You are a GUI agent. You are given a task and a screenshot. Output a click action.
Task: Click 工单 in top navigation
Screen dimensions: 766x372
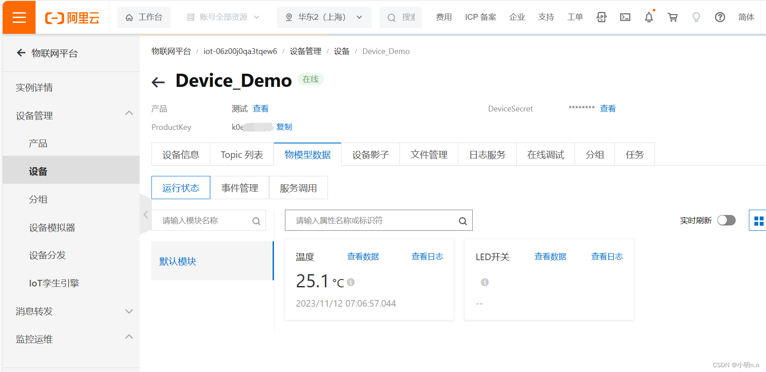click(x=575, y=17)
